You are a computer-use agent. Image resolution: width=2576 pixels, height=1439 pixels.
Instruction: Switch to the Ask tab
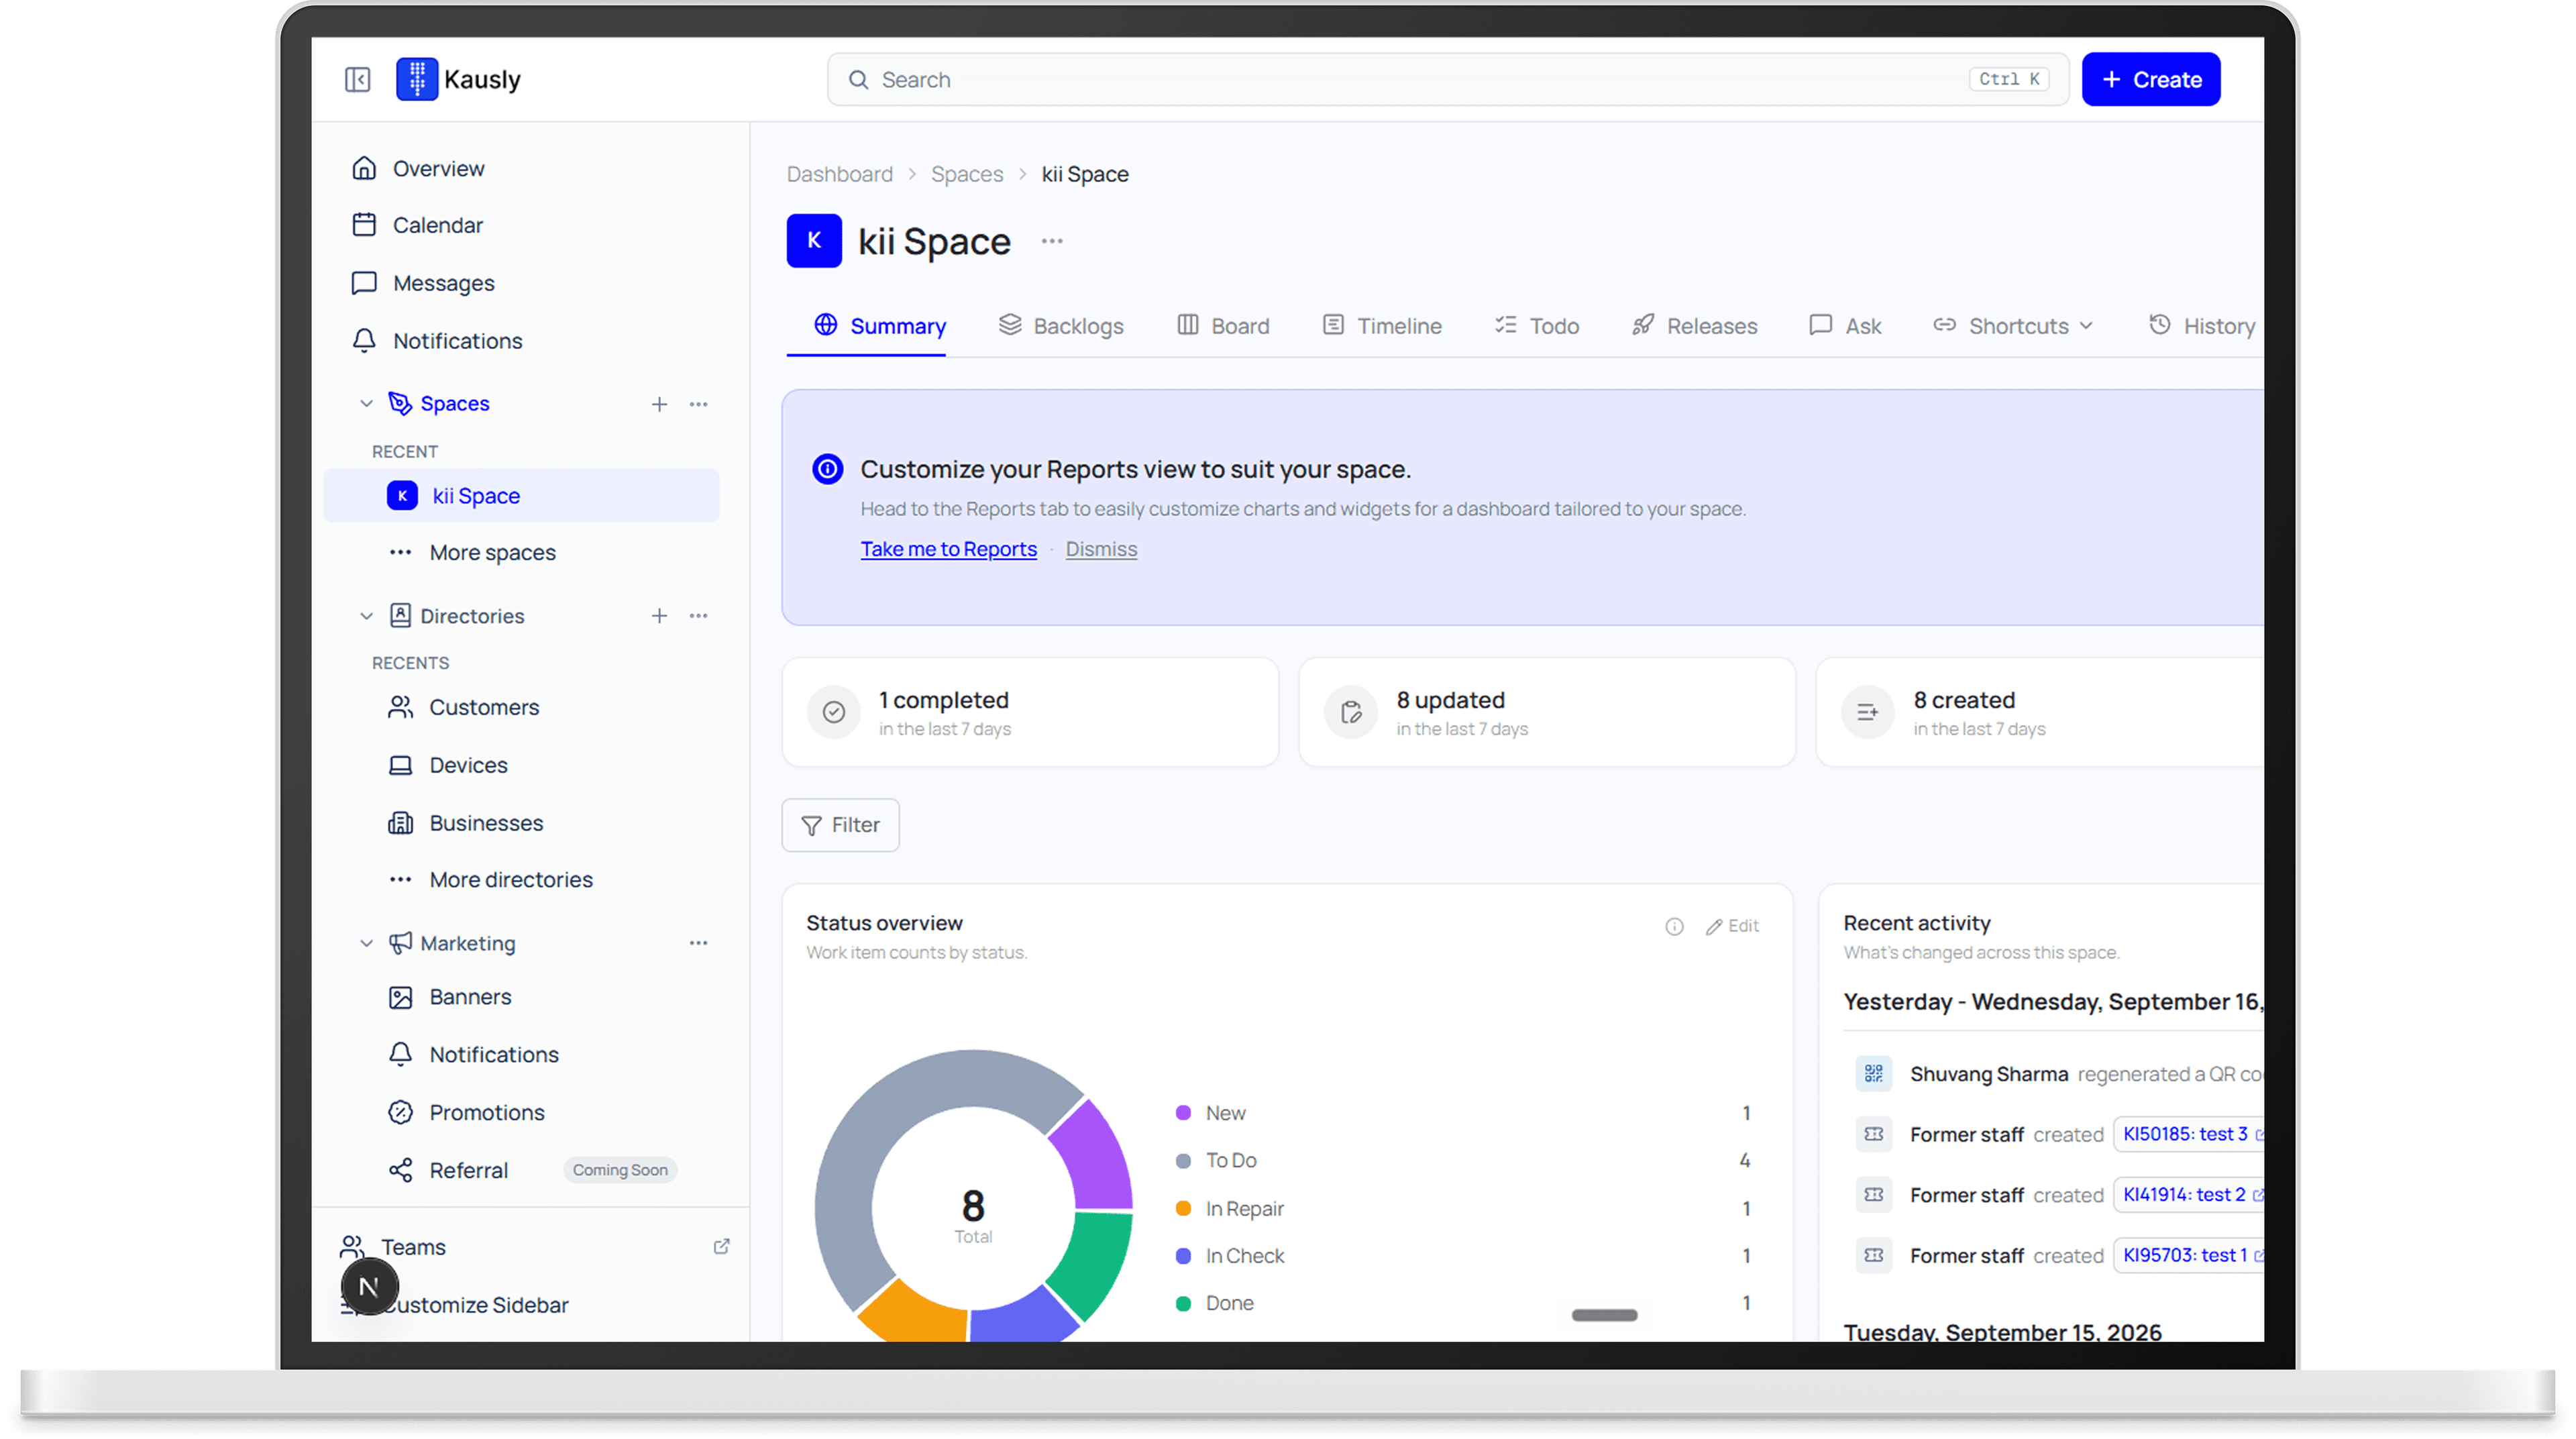point(1845,326)
